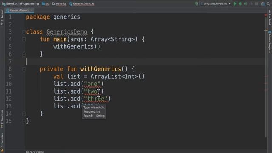Click withGenerics() call on line 5

76,47
